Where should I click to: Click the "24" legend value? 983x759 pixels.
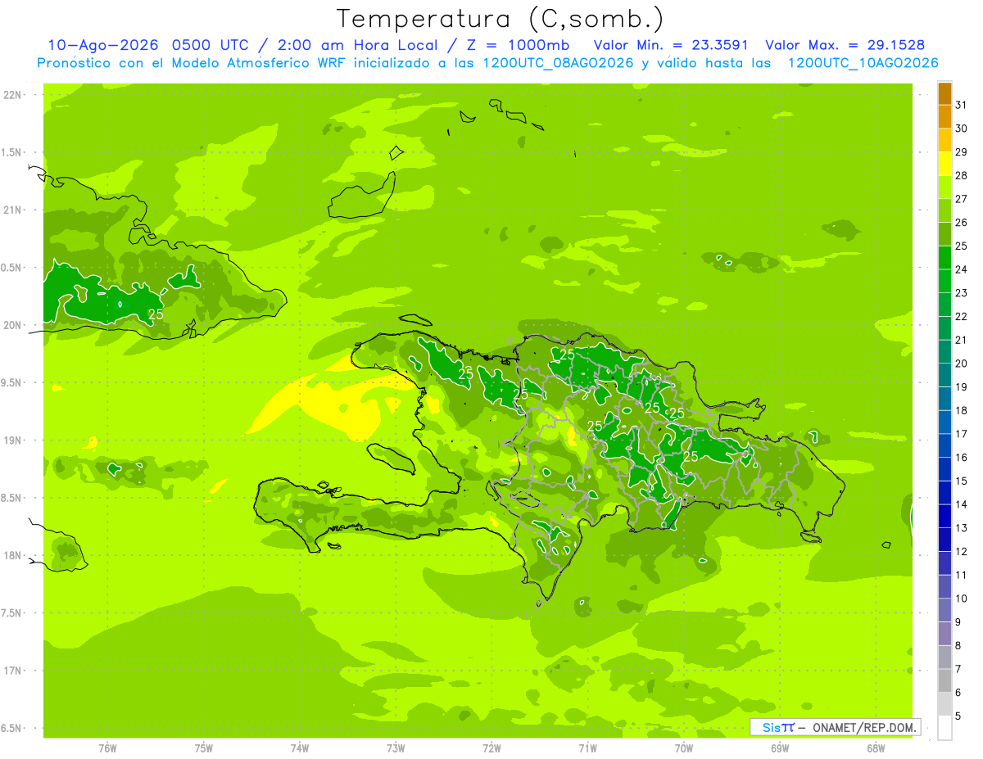point(962,269)
